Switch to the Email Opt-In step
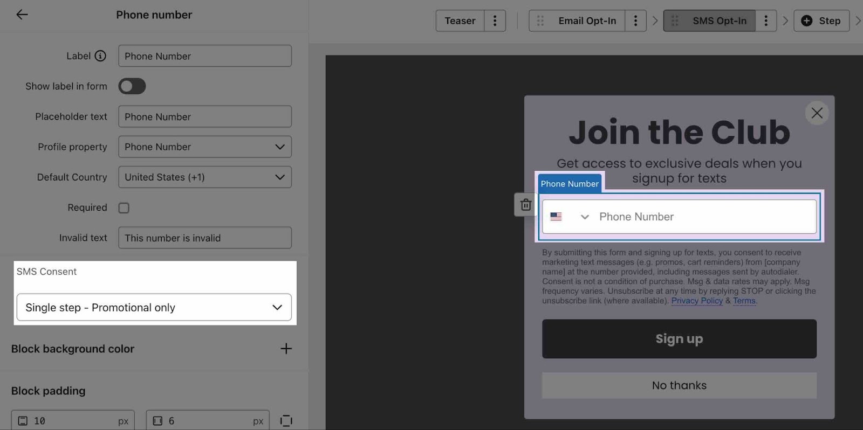The width and height of the screenshot is (863, 430). pyautogui.click(x=587, y=21)
